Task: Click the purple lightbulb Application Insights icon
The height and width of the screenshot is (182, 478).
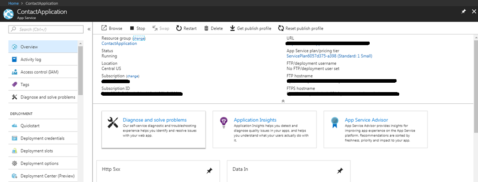Action: click(224, 123)
